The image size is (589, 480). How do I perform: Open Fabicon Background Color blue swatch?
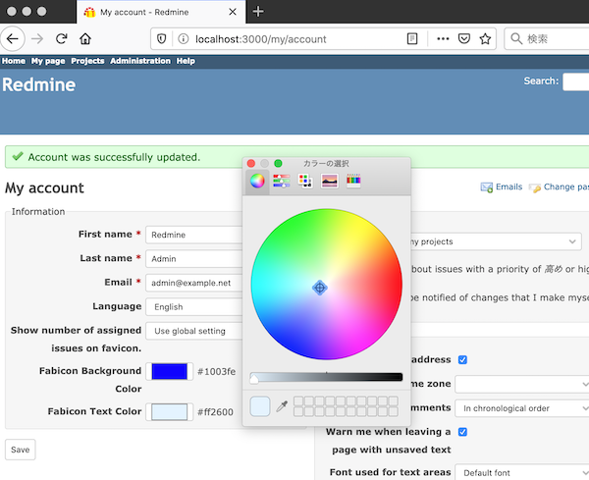point(170,371)
